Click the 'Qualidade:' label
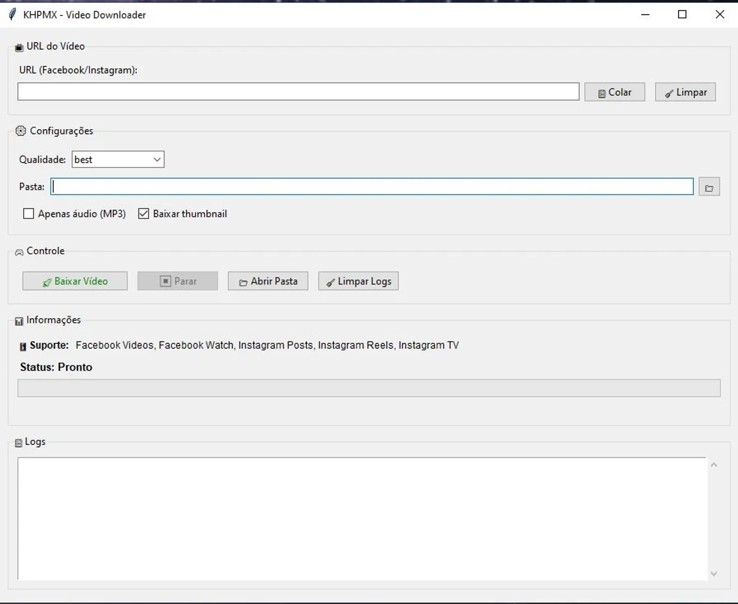The width and height of the screenshot is (738, 604). click(42, 159)
